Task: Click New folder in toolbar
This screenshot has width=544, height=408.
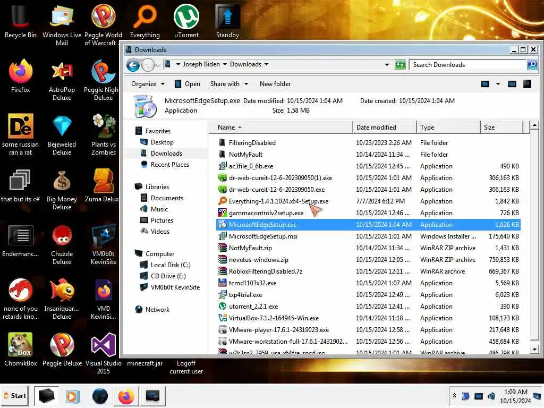Action: click(x=275, y=84)
